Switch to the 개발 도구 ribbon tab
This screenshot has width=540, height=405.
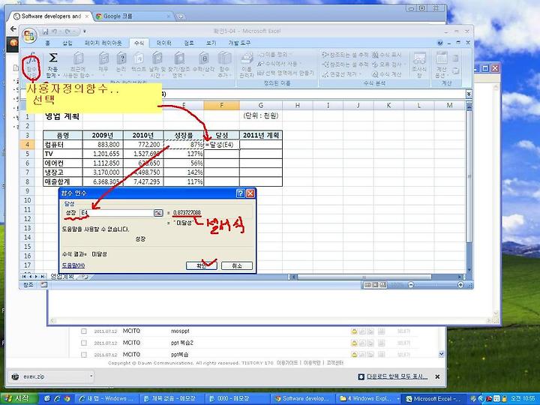(x=239, y=43)
